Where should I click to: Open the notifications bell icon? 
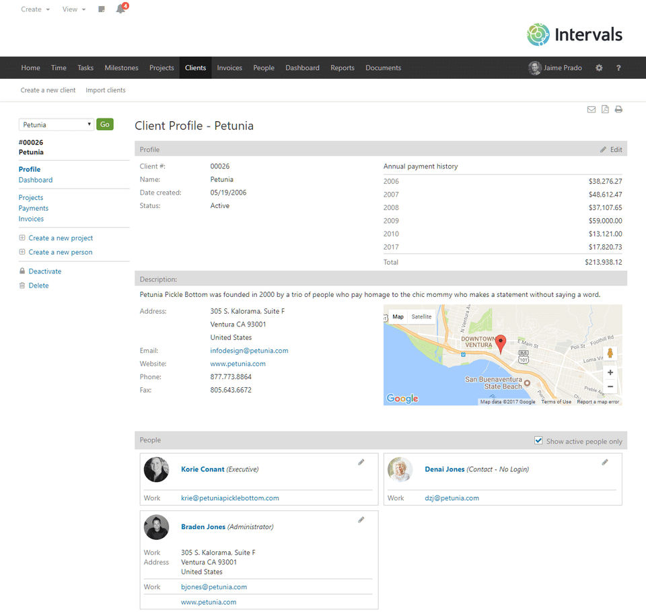coord(120,9)
